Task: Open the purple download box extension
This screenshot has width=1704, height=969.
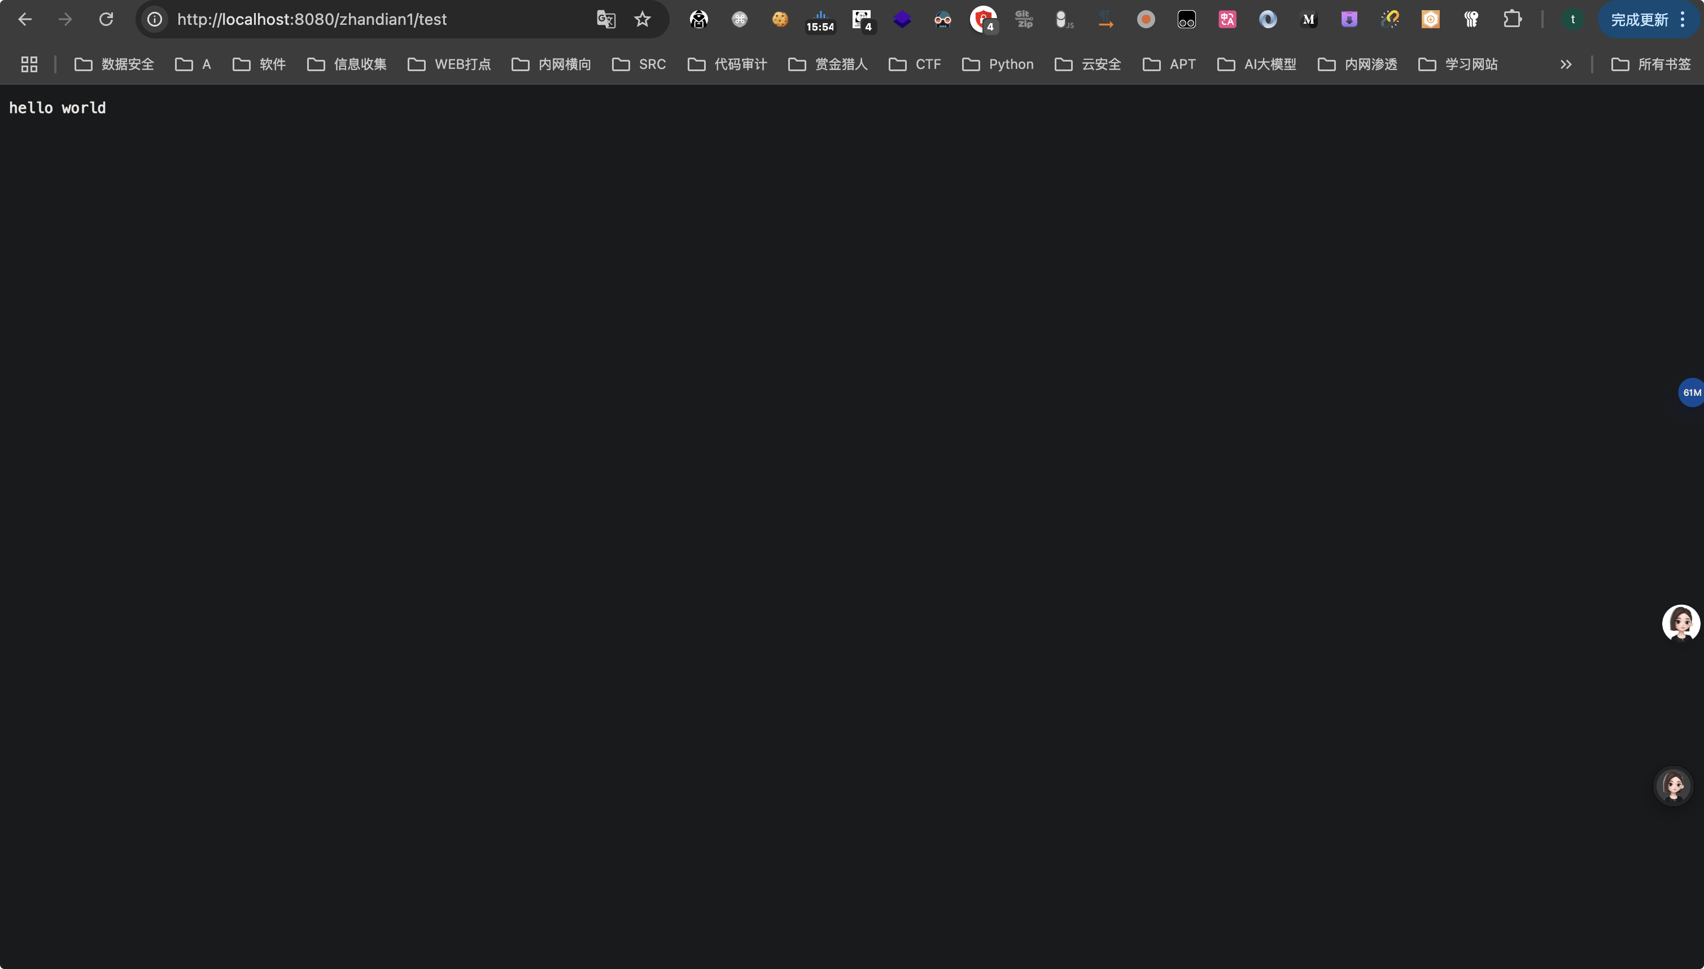Action: 1349,19
